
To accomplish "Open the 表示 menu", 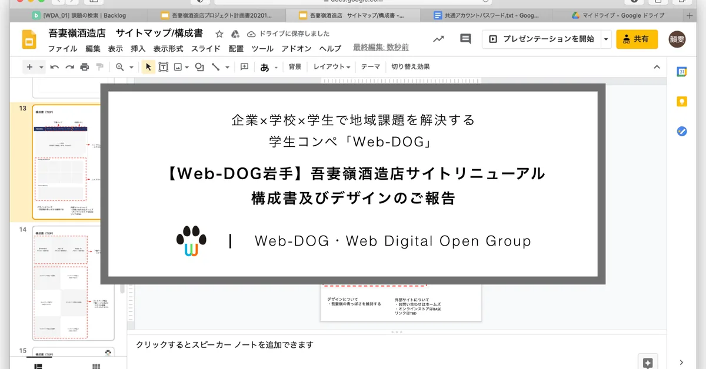I will (115, 48).
